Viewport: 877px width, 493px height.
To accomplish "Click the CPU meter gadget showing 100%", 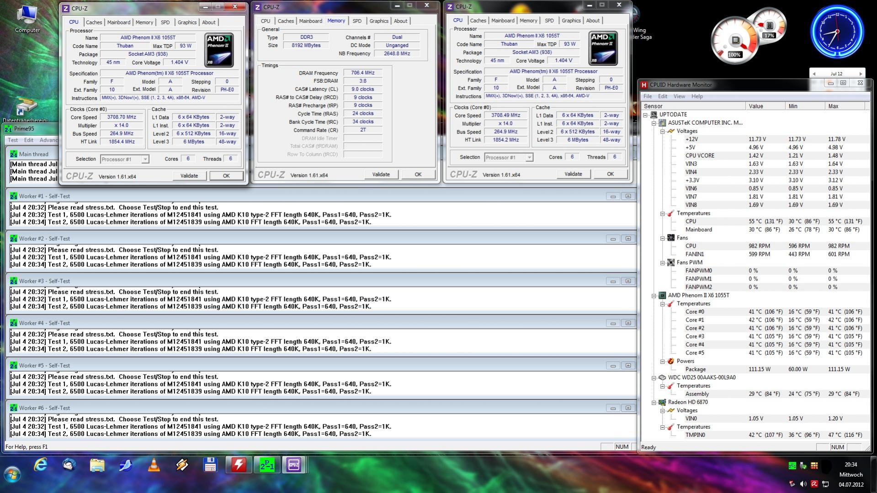I will (734, 41).
